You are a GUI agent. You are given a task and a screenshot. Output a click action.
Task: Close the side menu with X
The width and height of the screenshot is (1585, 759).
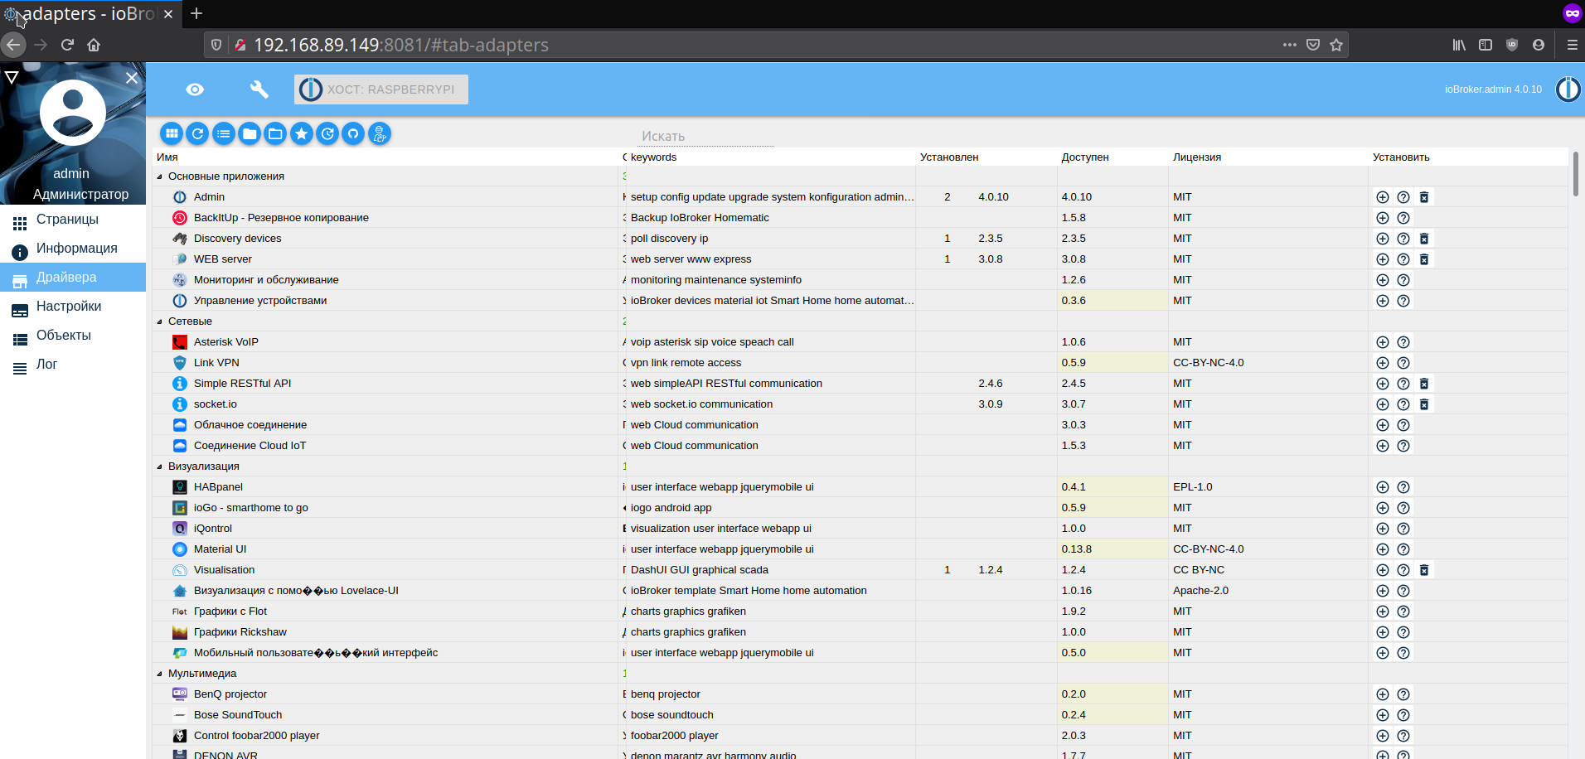(132, 78)
